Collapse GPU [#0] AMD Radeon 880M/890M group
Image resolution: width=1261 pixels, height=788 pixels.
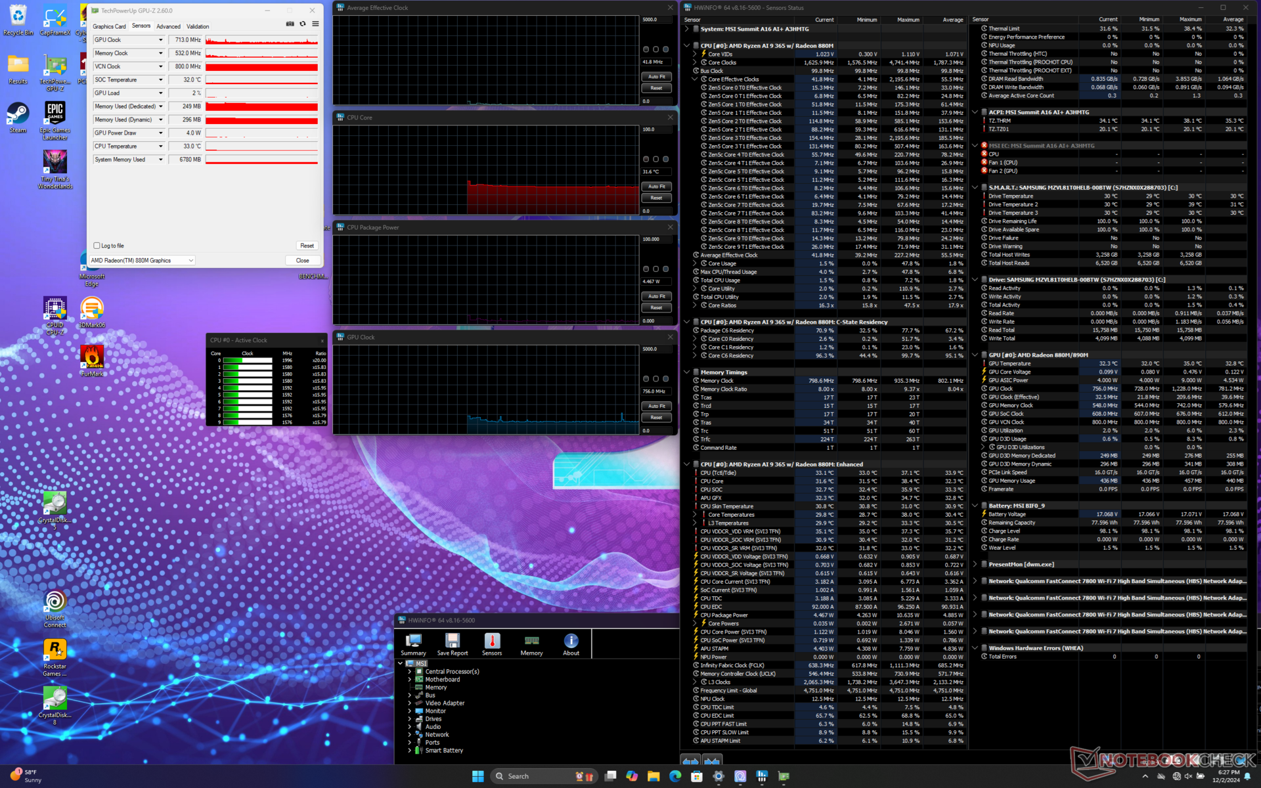975,355
